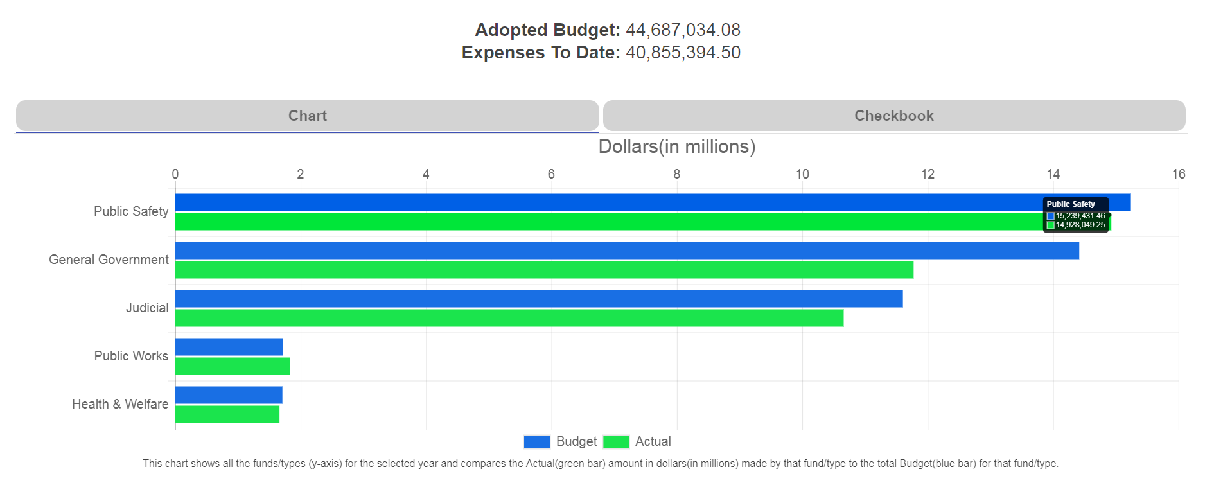Click the Budget legend label
Viewport: 1205px width, 494px height.
point(576,442)
